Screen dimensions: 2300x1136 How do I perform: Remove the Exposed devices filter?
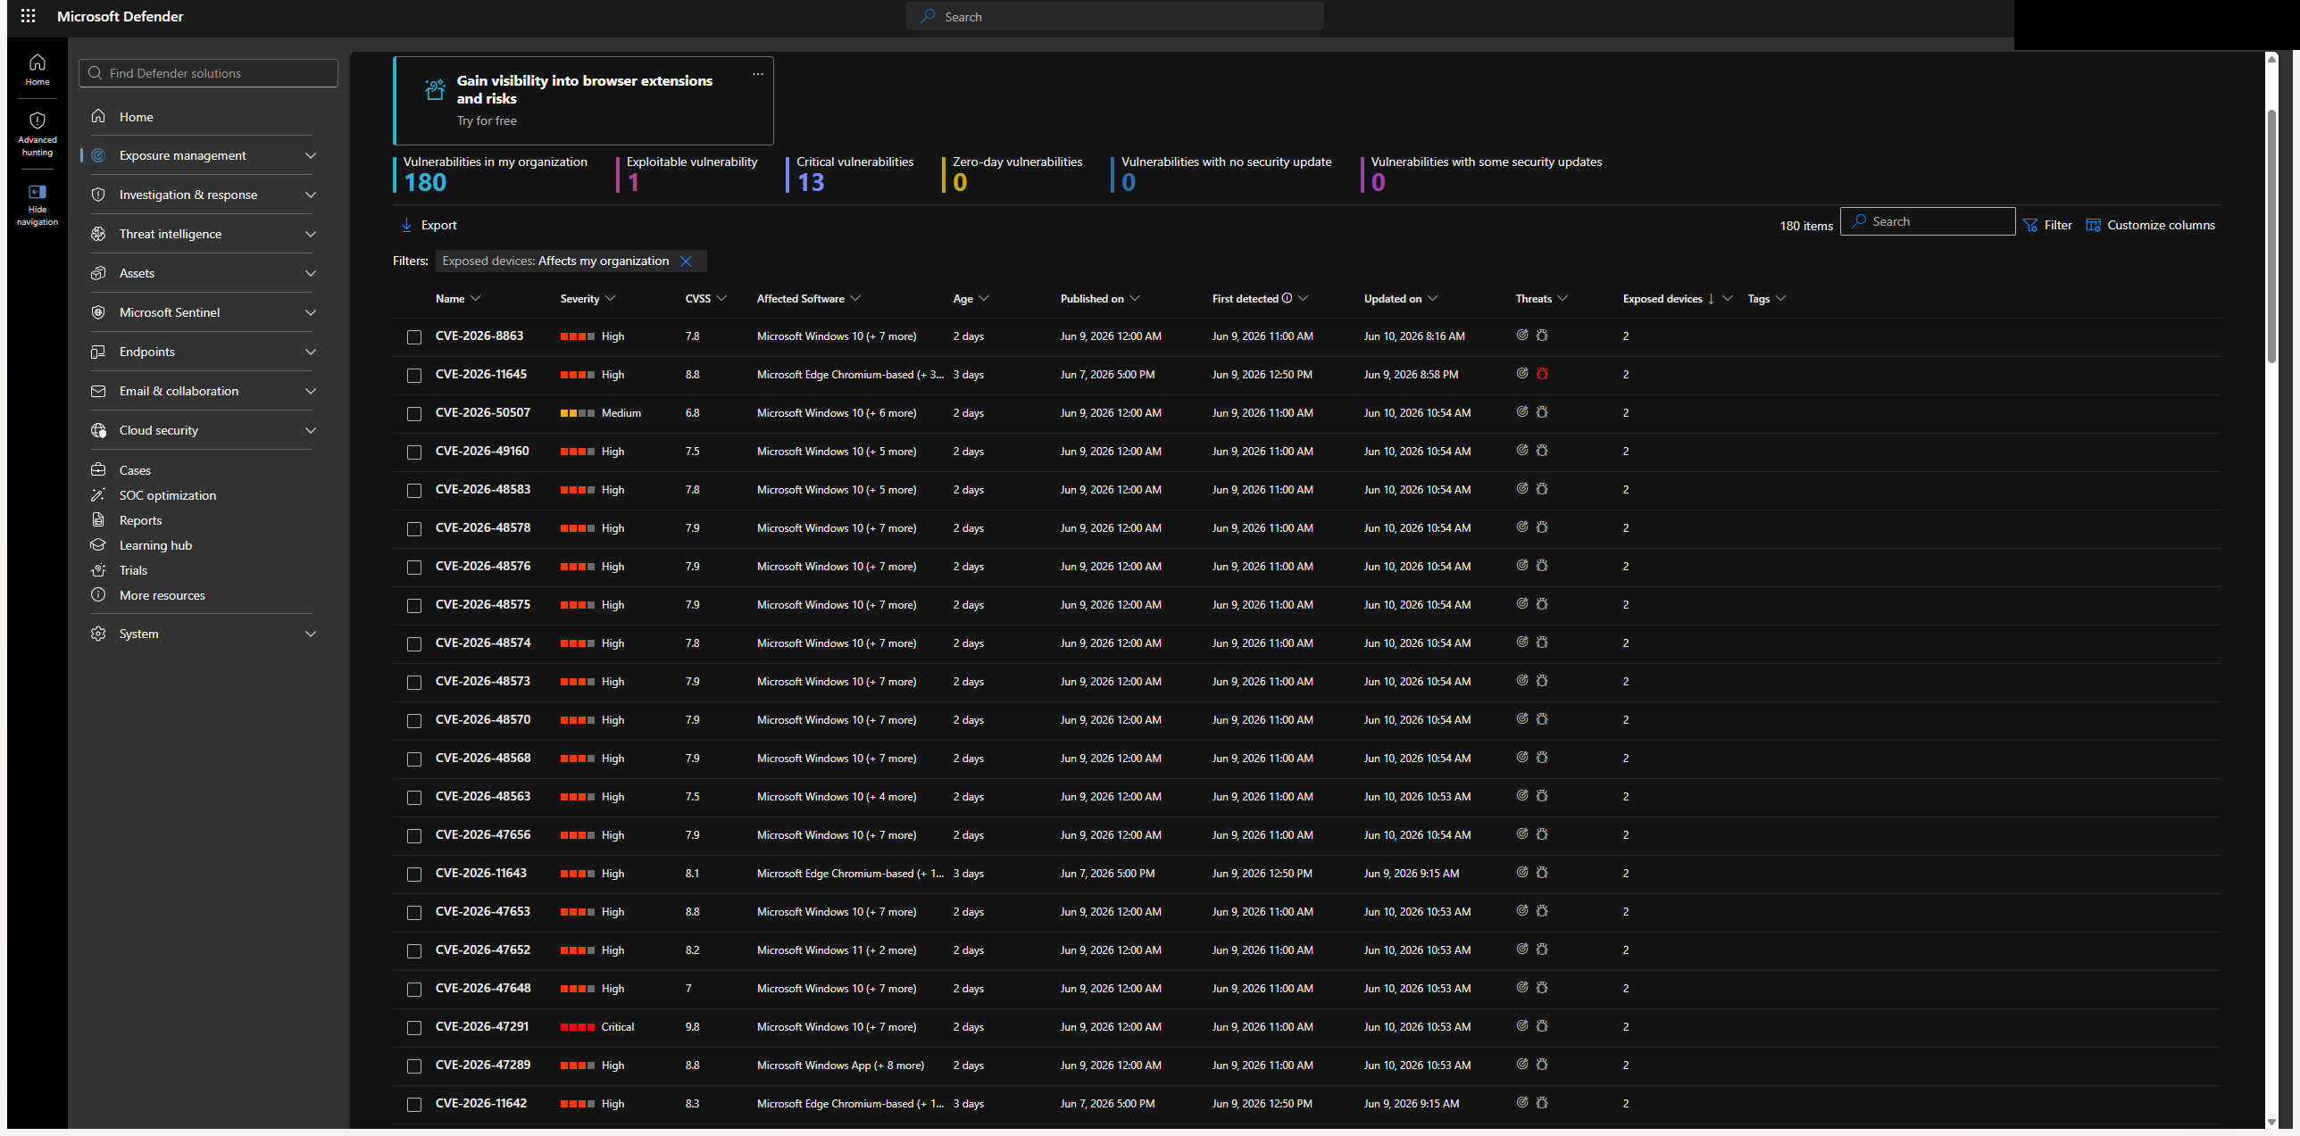pyautogui.click(x=686, y=261)
